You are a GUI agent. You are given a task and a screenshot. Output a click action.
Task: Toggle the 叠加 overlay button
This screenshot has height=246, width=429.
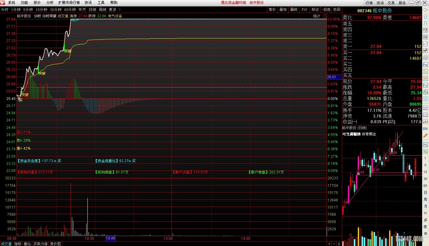tap(283, 10)
